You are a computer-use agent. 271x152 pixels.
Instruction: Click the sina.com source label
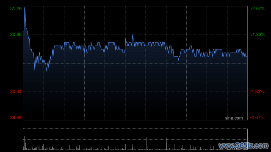234,118
